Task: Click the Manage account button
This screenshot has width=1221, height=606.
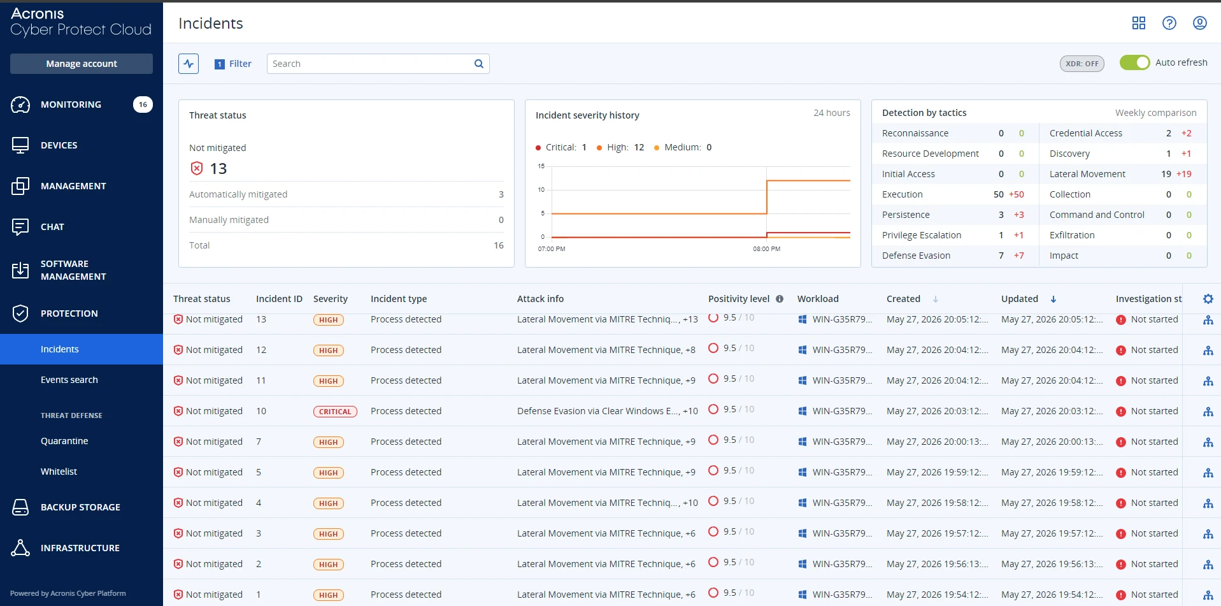Action: click(x=82, y=64)
